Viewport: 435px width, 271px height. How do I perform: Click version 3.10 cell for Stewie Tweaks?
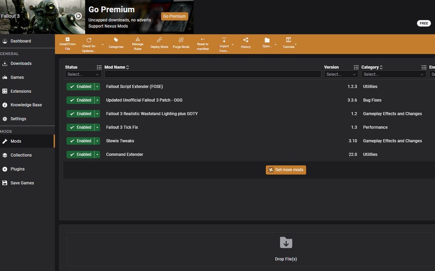coord(353,141)
